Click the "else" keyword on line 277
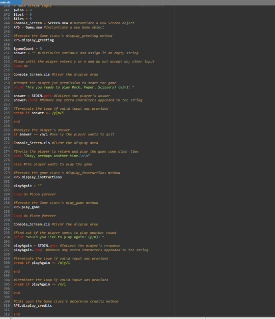Viewport: 275px width, 319px height. coord(17,164)
